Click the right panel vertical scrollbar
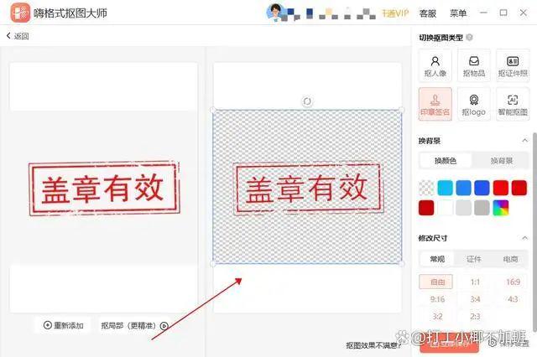 (x=534, y=232)
